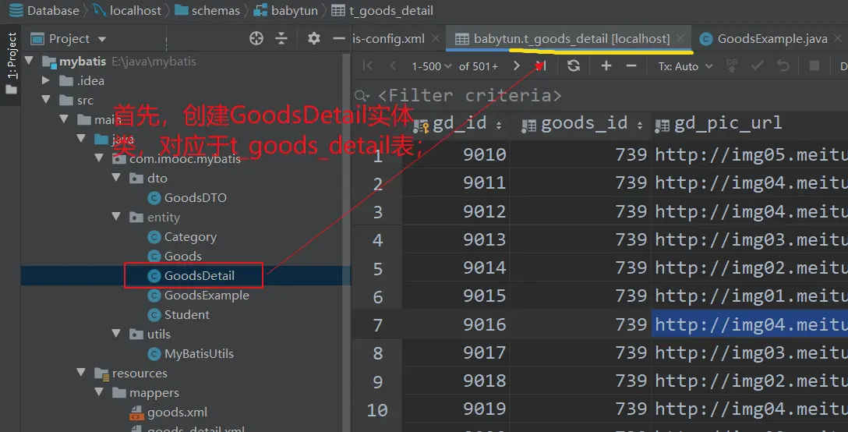Add a new row with plus icon
Screen dimensions: 848x432
(x=606, y=66)
